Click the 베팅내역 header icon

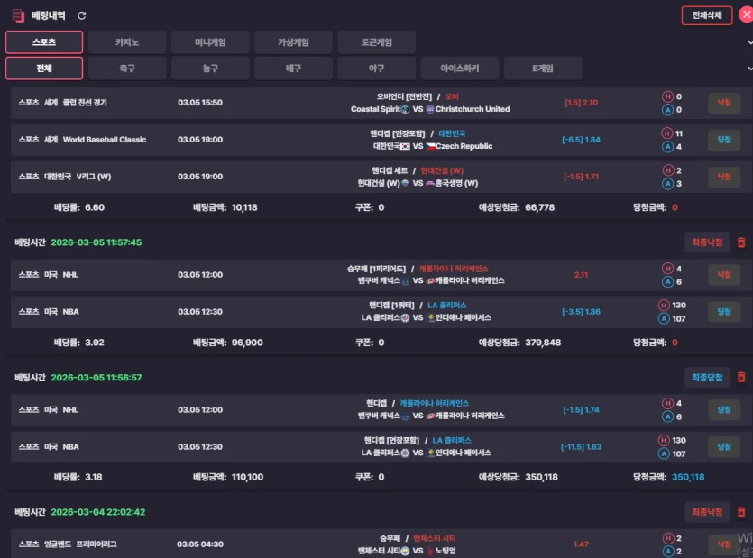point(18,16)
